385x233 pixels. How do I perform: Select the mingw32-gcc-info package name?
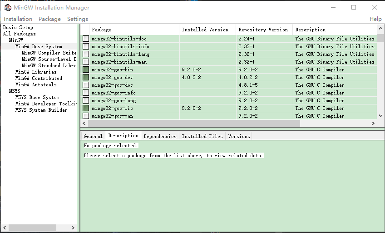[x=114, y=93]
